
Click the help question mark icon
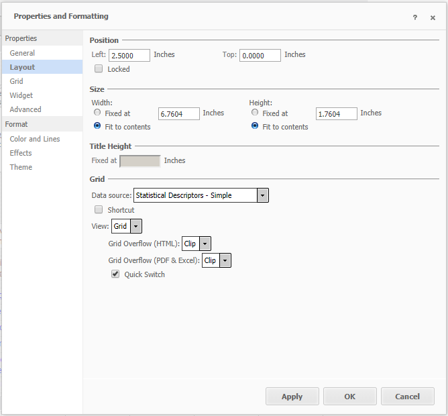tap(415, 18)
